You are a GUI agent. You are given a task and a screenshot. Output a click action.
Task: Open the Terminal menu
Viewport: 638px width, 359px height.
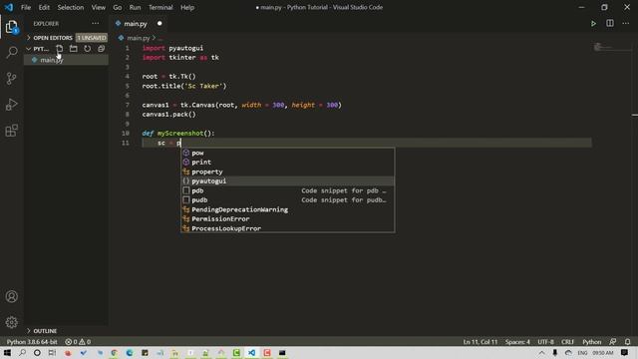click(x=160, y=7)
